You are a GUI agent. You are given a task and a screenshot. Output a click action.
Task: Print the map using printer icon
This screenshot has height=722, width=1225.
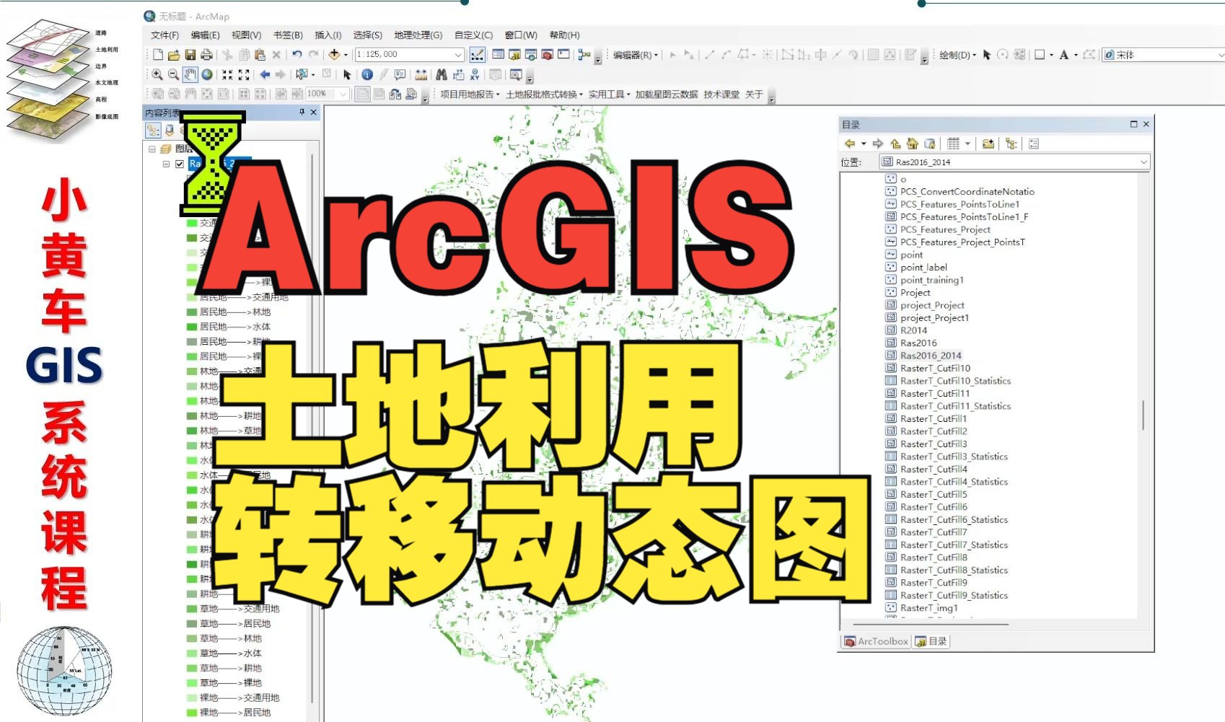[x=207, y=55]
